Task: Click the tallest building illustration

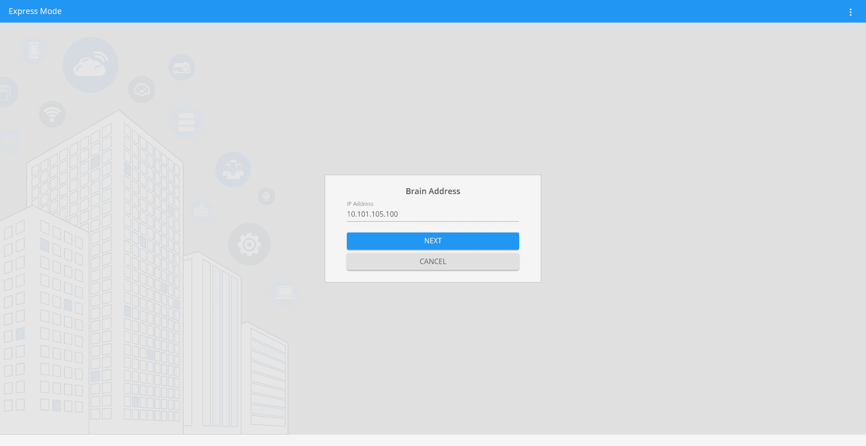Action: pyautogui.click(x=135, y=271)
